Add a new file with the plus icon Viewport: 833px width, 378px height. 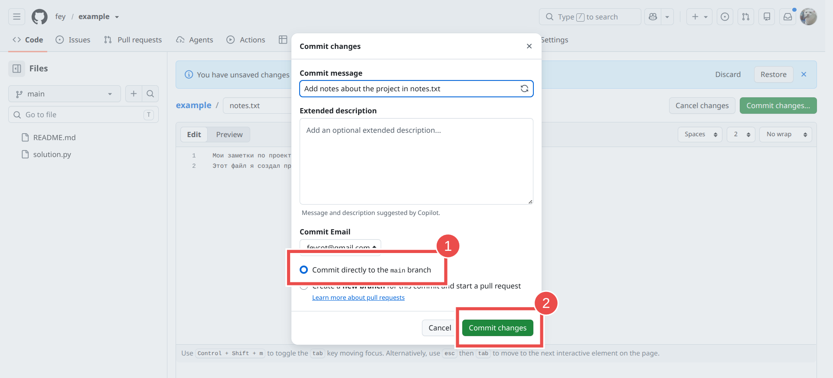point(134,93)
